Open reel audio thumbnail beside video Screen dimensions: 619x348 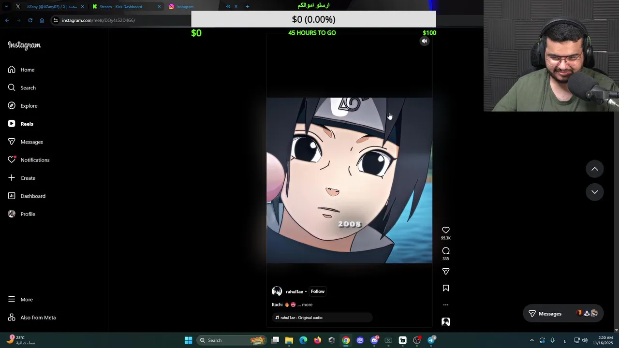(446, 322)
